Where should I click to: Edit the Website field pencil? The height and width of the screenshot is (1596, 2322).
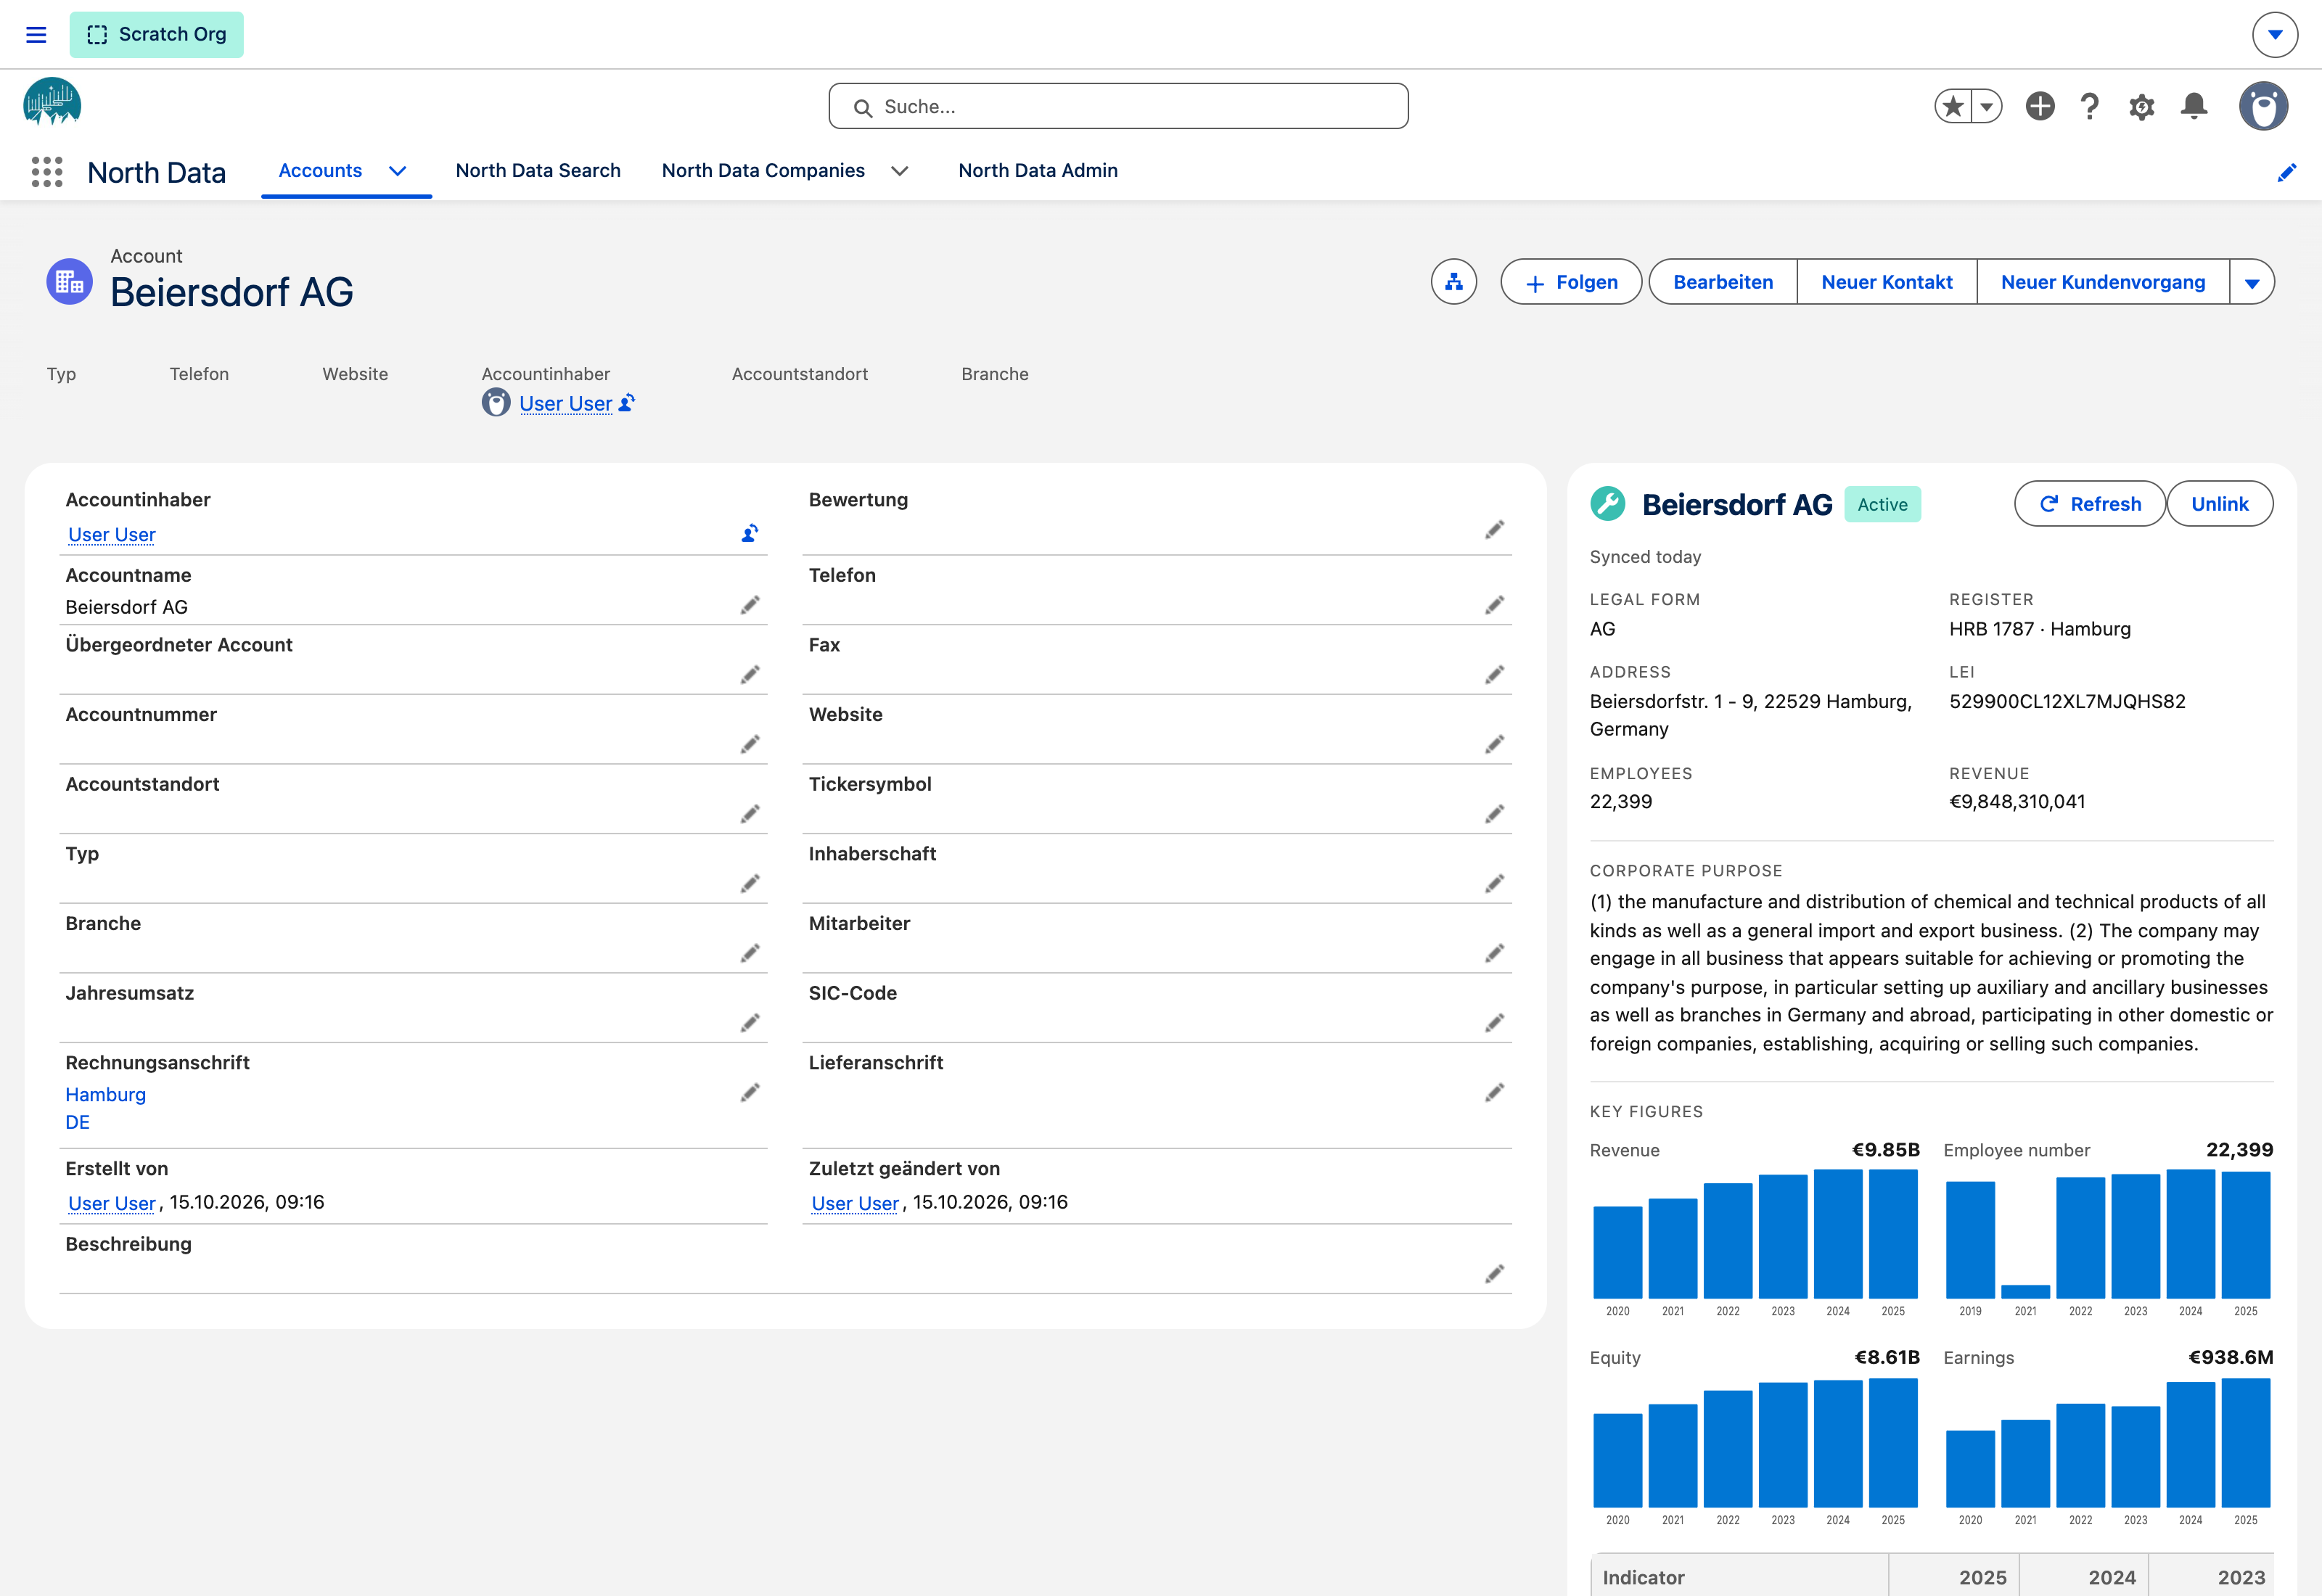tap(1494, 744)
